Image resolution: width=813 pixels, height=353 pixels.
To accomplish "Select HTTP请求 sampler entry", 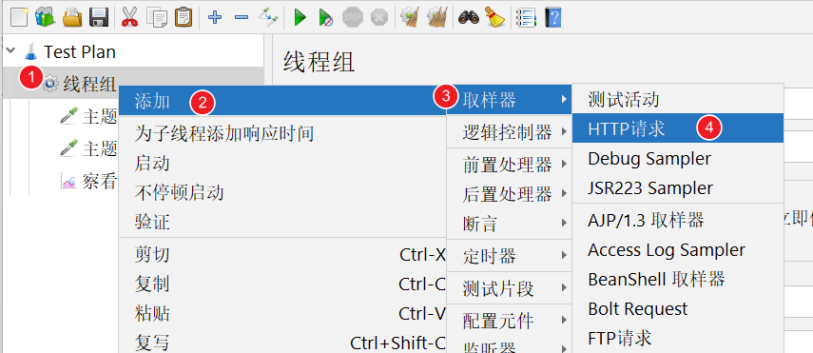I will 678,128.
